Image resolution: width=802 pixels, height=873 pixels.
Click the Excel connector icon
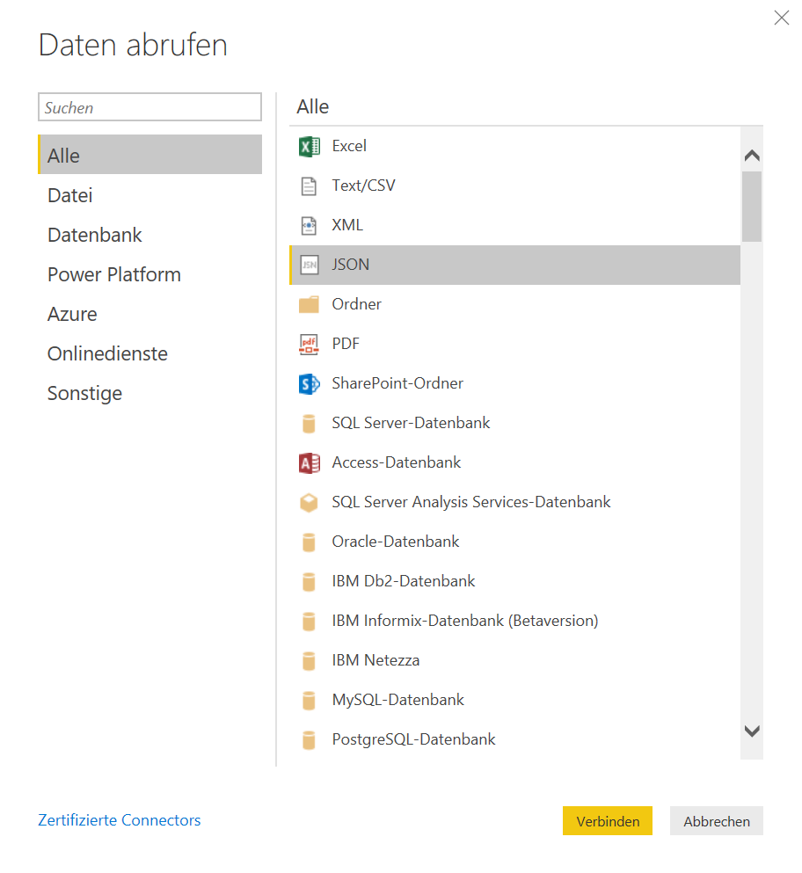coord(310,147)
